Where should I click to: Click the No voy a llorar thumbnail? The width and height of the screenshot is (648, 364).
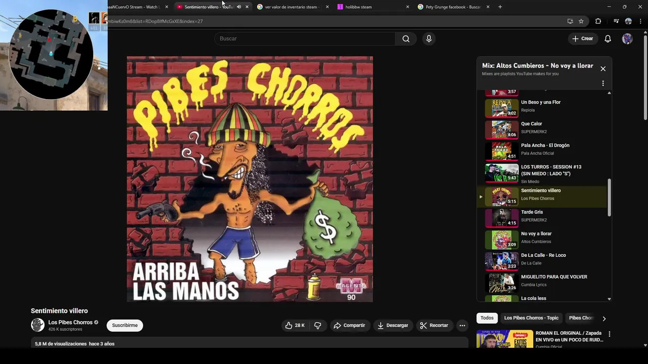[502, 240]
